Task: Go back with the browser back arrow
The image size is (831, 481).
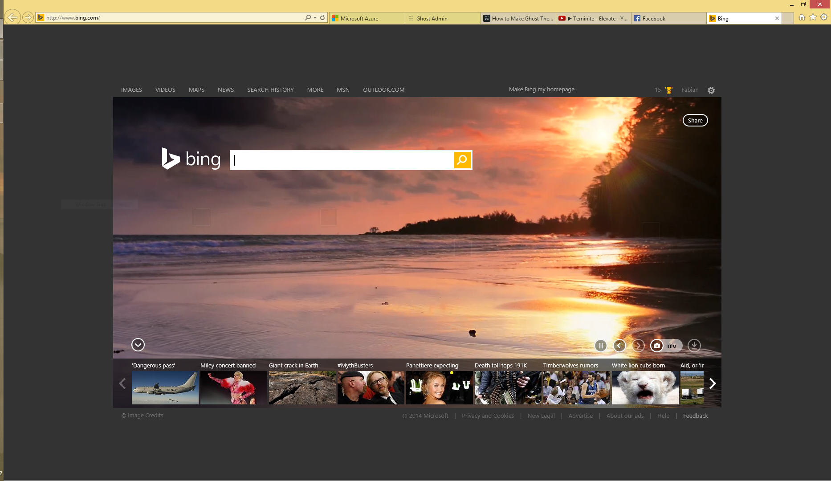Action: click(x=12, y=18)
